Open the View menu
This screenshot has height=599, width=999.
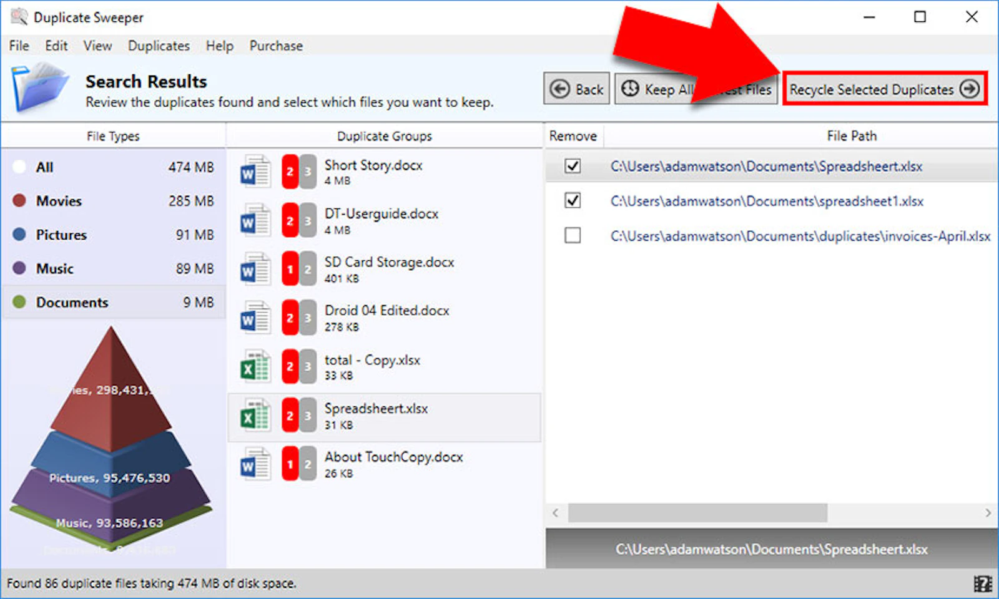point(97,46)
